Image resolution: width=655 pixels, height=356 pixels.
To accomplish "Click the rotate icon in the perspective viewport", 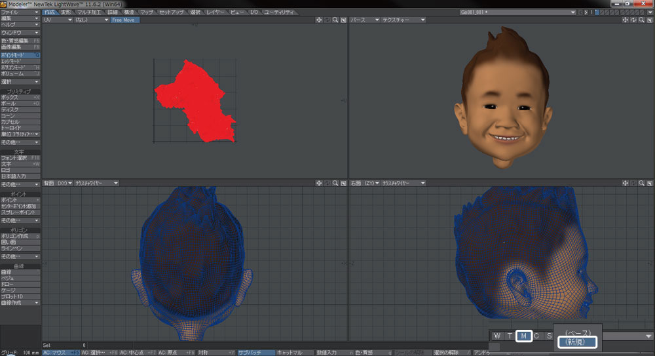I will (633, 20).
